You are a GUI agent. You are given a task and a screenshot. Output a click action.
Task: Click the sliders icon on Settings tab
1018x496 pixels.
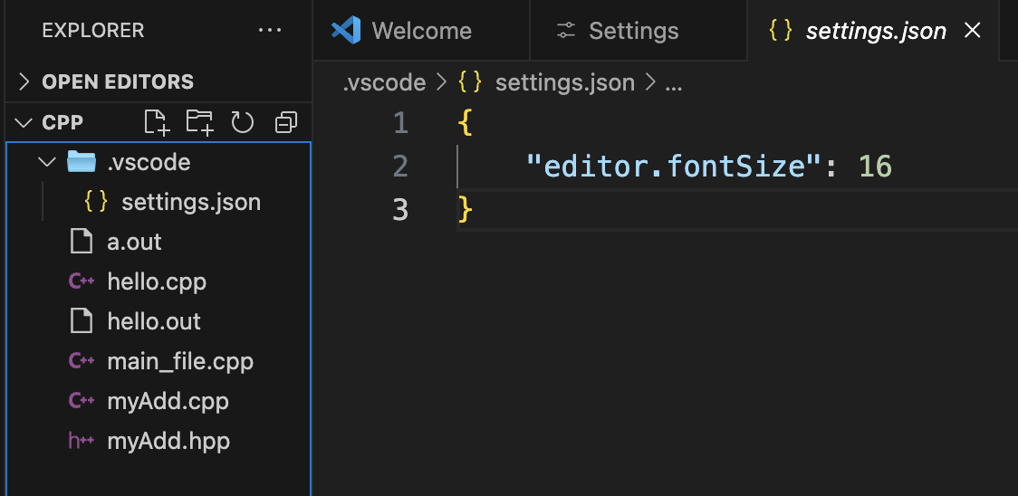pyautogui.click(x=566, y=31)
